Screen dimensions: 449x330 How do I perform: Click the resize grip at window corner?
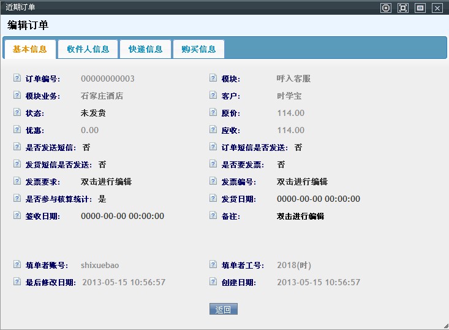[445, 326]
